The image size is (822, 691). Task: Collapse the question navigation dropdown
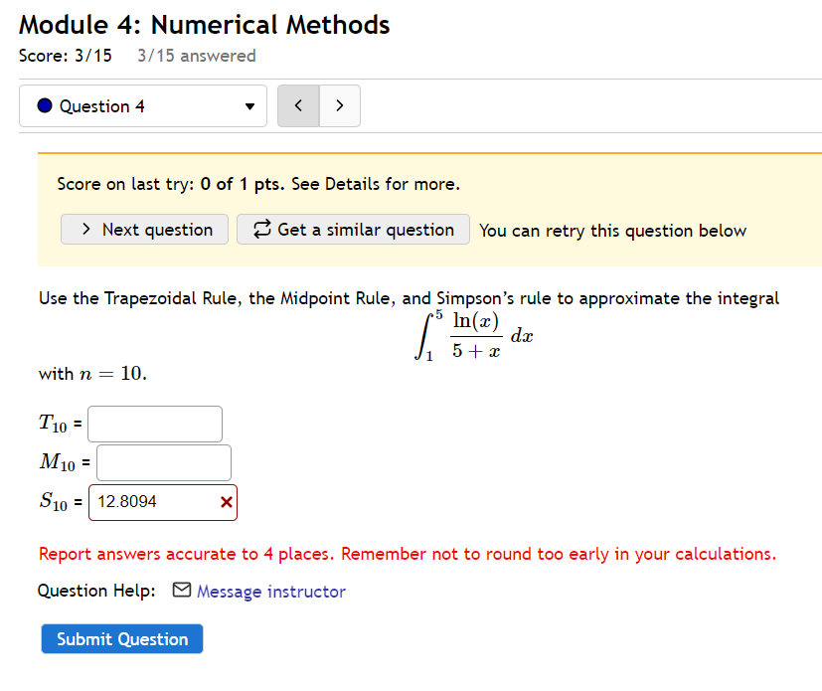(x=142, y=105)
